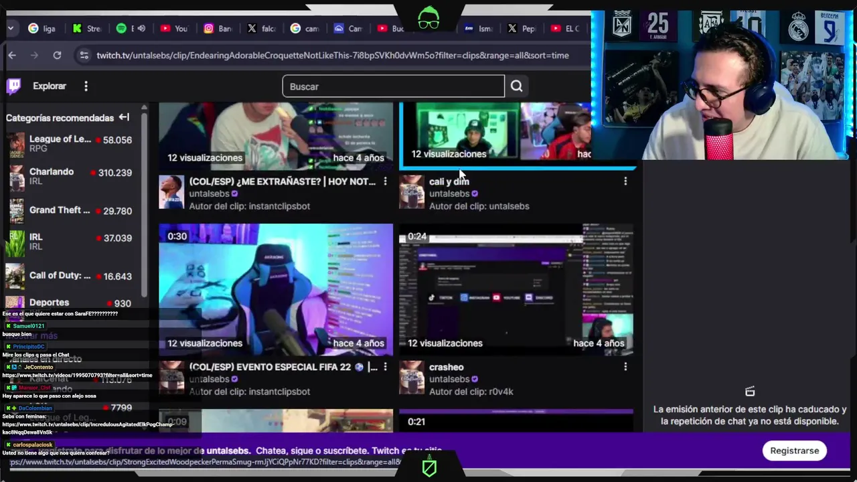
Task: Open the ¿ME EXTRAÑASTE? clip title
Action: click(282, 181)
